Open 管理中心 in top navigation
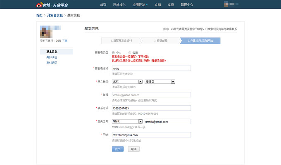Viewport: 281px width, 165px height. point(187,5)
